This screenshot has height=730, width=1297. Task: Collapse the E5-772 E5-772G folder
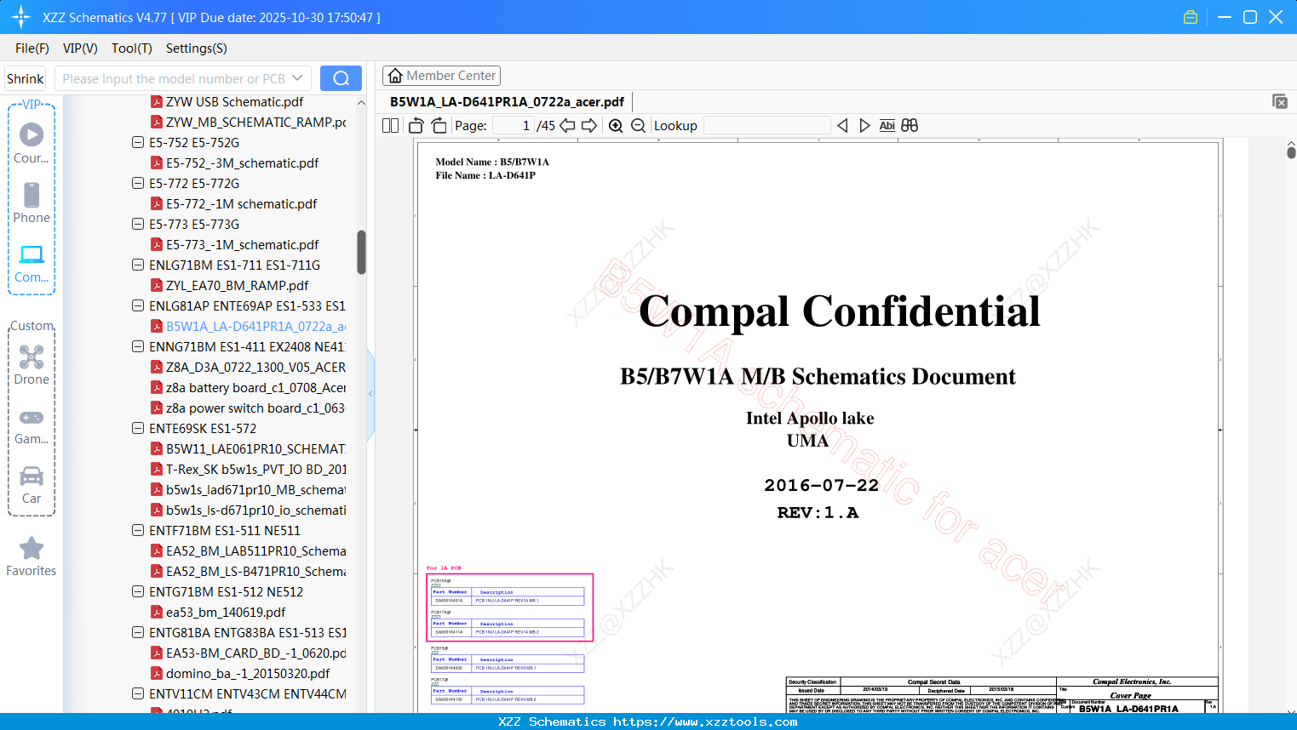click(x=137, y=183)
